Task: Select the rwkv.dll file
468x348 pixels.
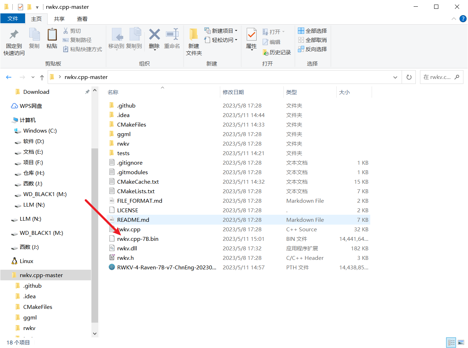Action: pyautogui.click(x=127, y=248)
